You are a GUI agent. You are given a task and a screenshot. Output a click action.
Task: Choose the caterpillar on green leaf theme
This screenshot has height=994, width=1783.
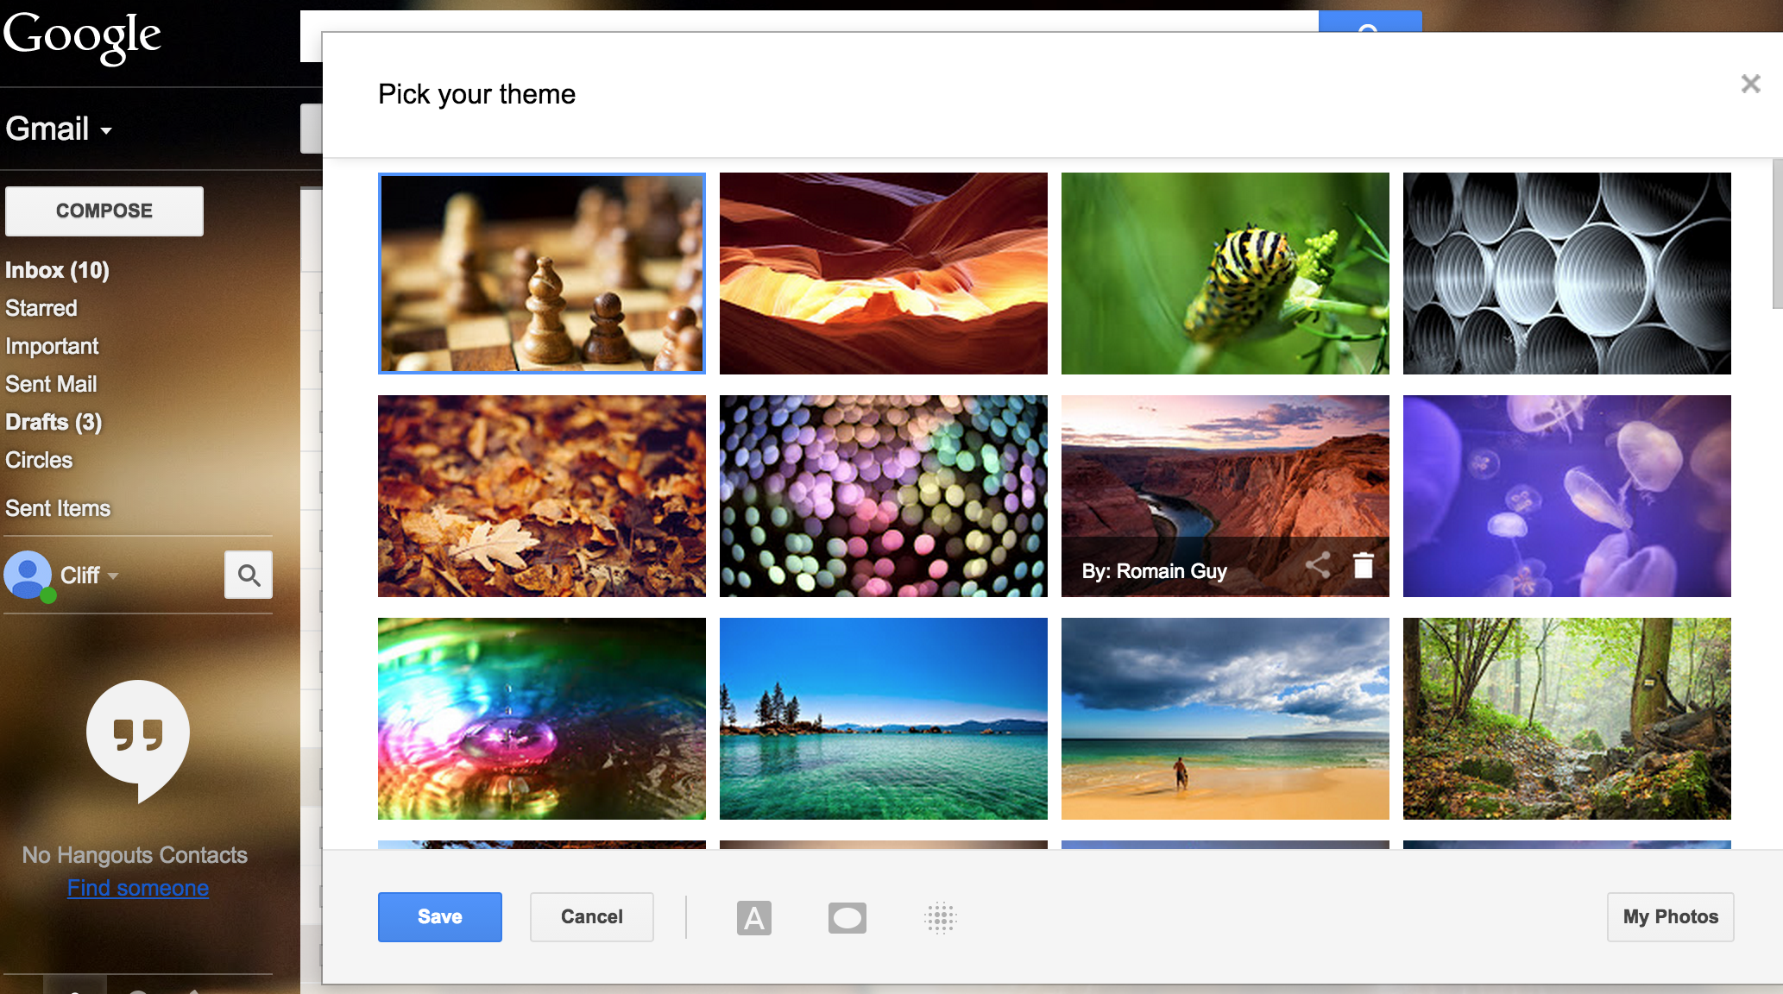point(1225,274)
